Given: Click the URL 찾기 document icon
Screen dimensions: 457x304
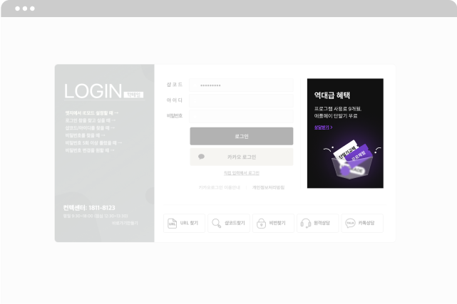Looking at the screenshot, I should (x=173, y=223).
